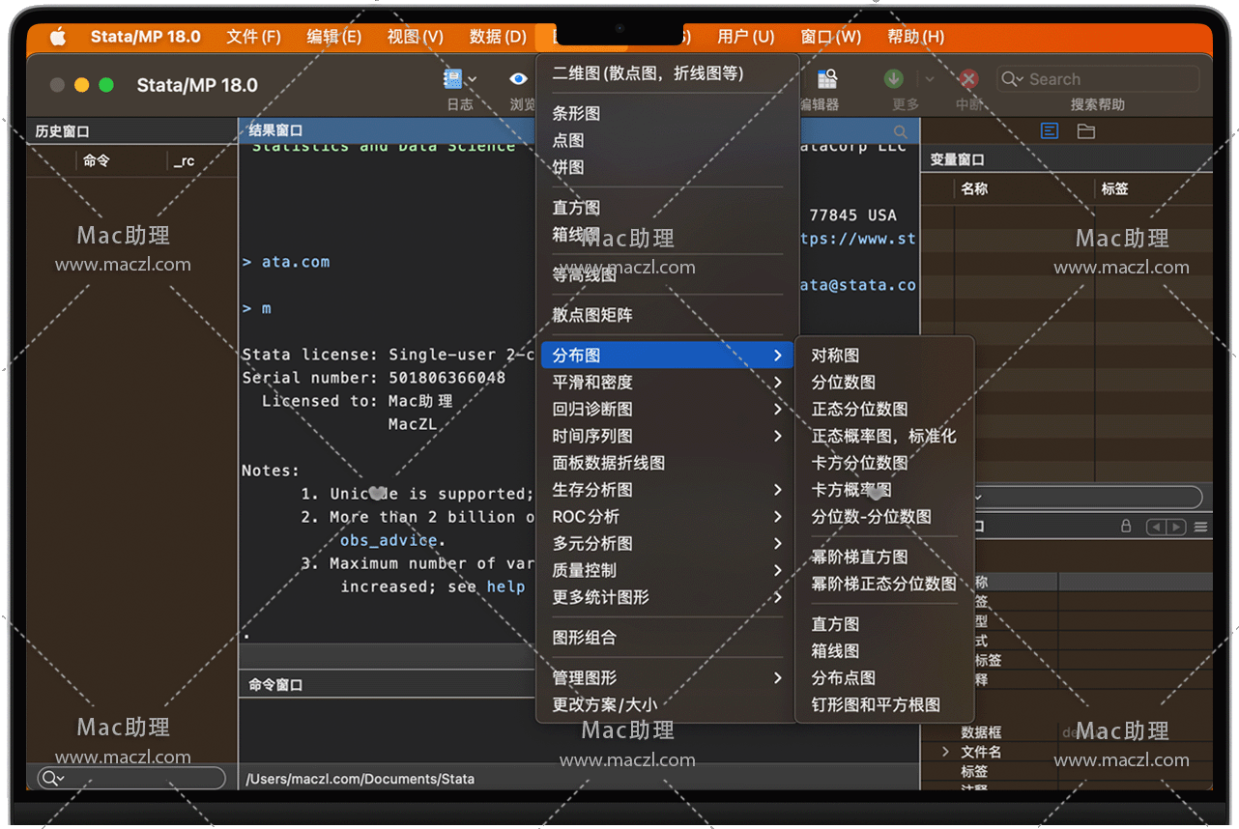Open the hamburger menu in properties panel

click(1200, 527)
